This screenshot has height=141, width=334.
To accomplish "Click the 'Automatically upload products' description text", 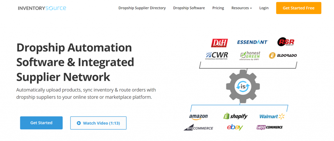I will click(x=86, y=93).
